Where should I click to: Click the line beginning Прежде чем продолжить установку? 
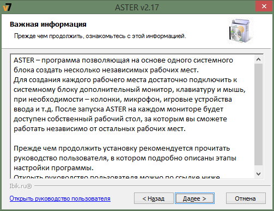(x=122, y=148)
